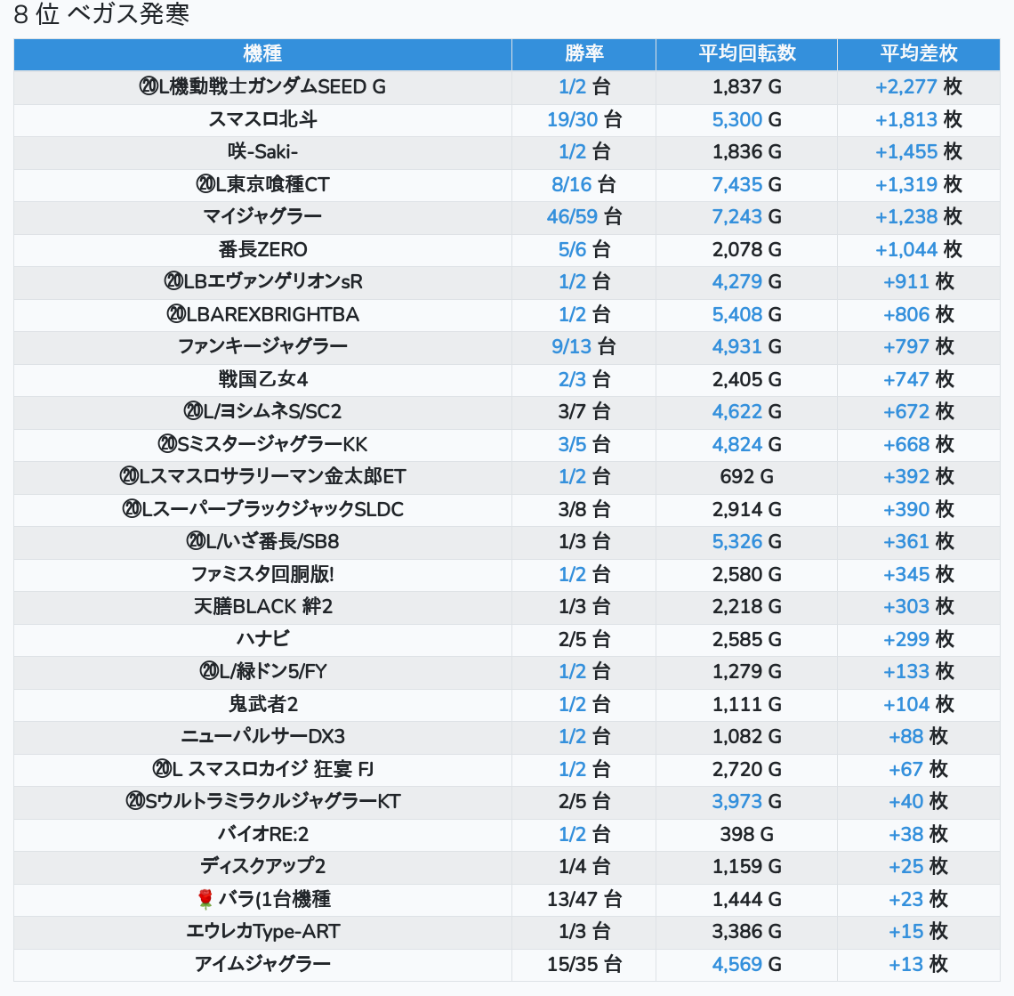Screen dimensions: 1014x996
Task: Click the +1,455 枚 average difference
Action: coord(918,151)
